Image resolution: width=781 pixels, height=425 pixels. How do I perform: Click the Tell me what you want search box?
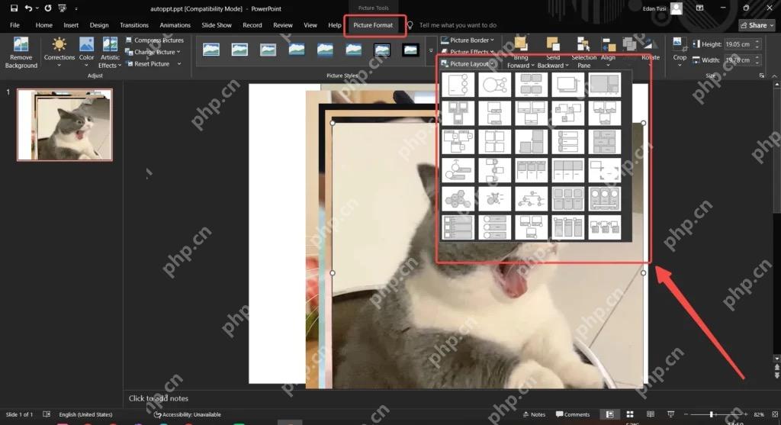click(x=458, y=25)
